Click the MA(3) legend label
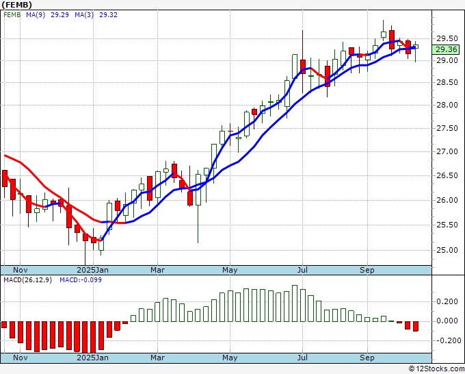This screenshot has height=374, width=465. click(x=84, y=14)
